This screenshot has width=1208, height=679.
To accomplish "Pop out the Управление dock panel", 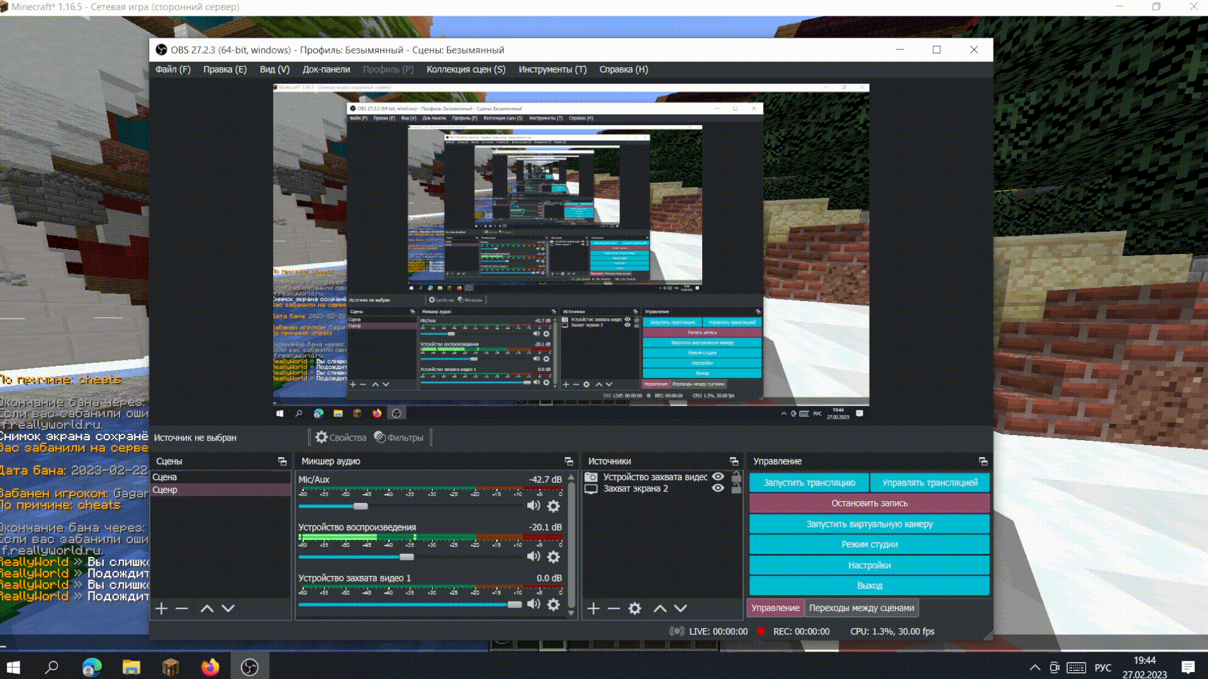I will pyautogui.click(x=983, y=461).
